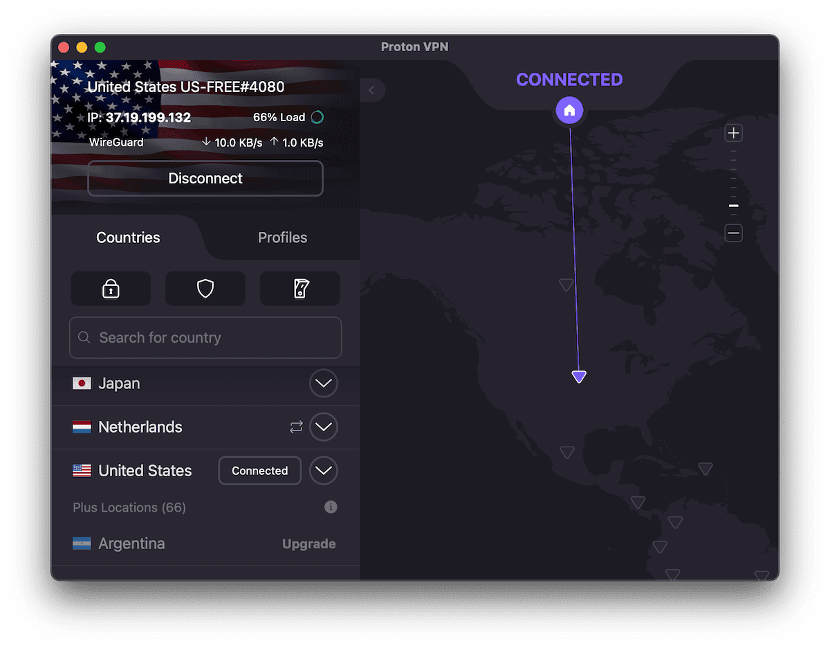
Task: Select the Argentina country label
Action: (x=131, y=544)
